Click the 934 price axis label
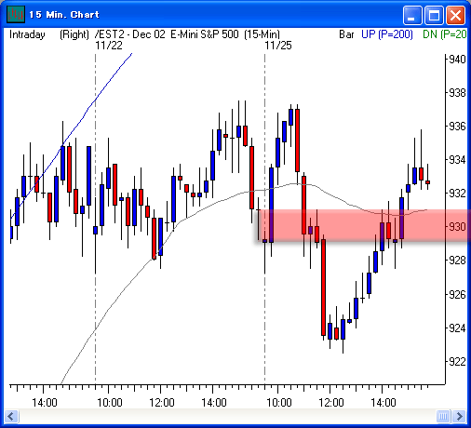The width and height of the screenshot is (471, 428). click(457, 160)
